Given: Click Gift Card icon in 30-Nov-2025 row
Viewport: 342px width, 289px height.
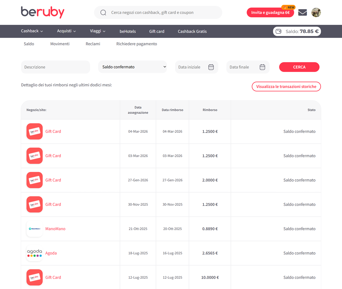Looking at the screenshot, I should (35, 204).
